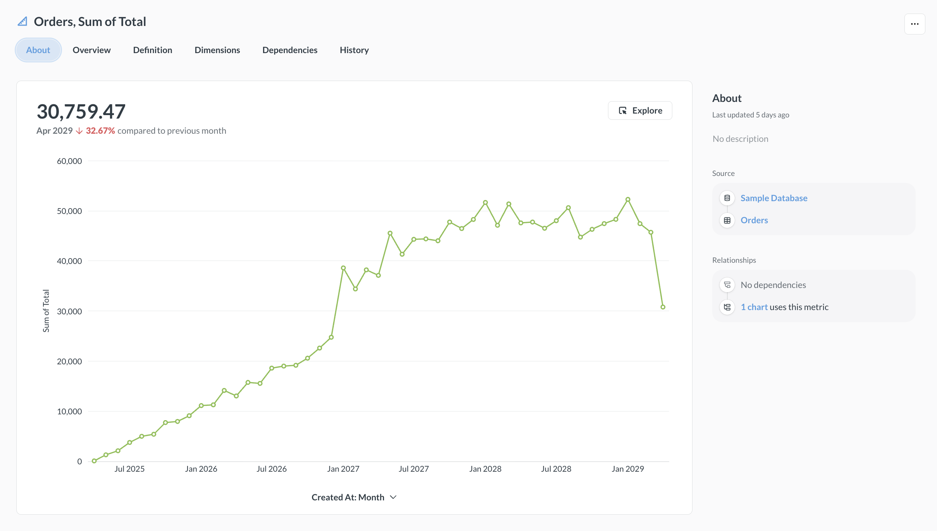
Task: Click the 60,000 y-axis label
Action: [69, 161]
